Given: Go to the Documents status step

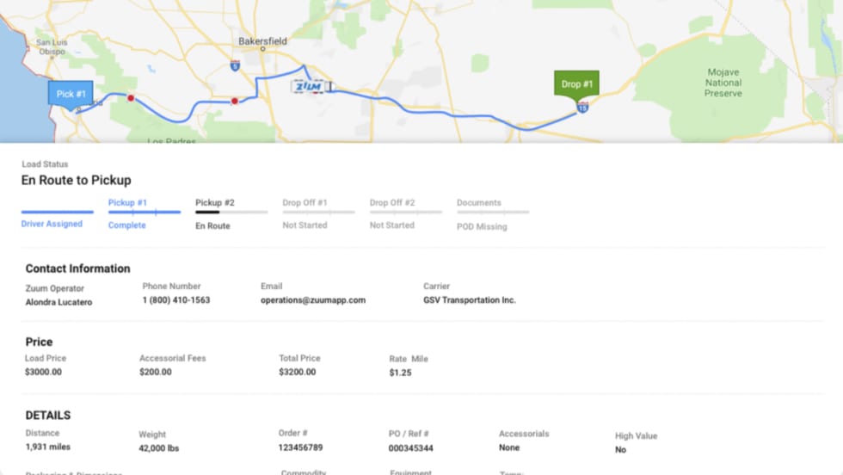Looking at the screenshot, I should click(x=479, y=203).
